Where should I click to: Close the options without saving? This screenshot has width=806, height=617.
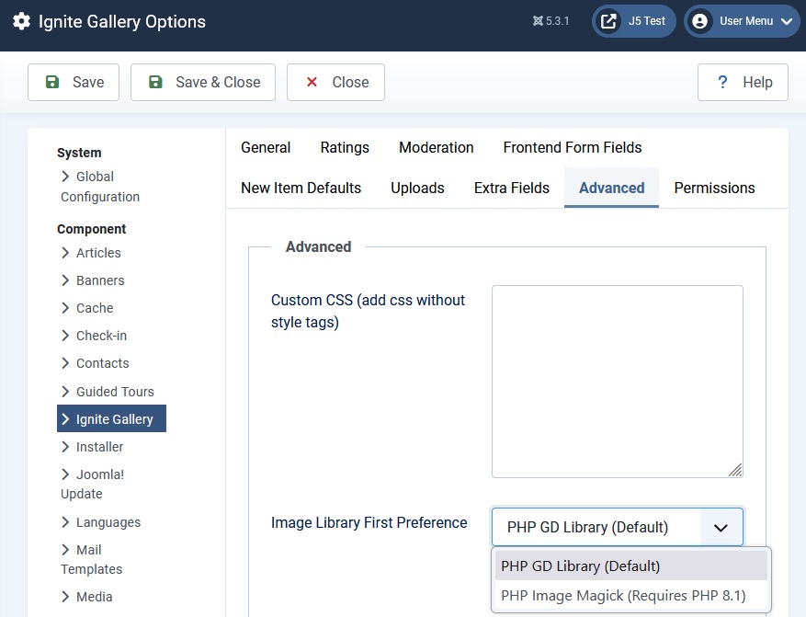335,82
